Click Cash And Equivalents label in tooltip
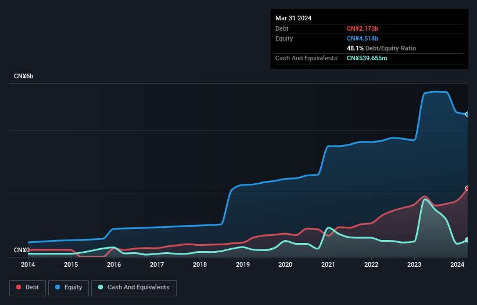Viewport: 477px width, 305px height. pos(306,58)
